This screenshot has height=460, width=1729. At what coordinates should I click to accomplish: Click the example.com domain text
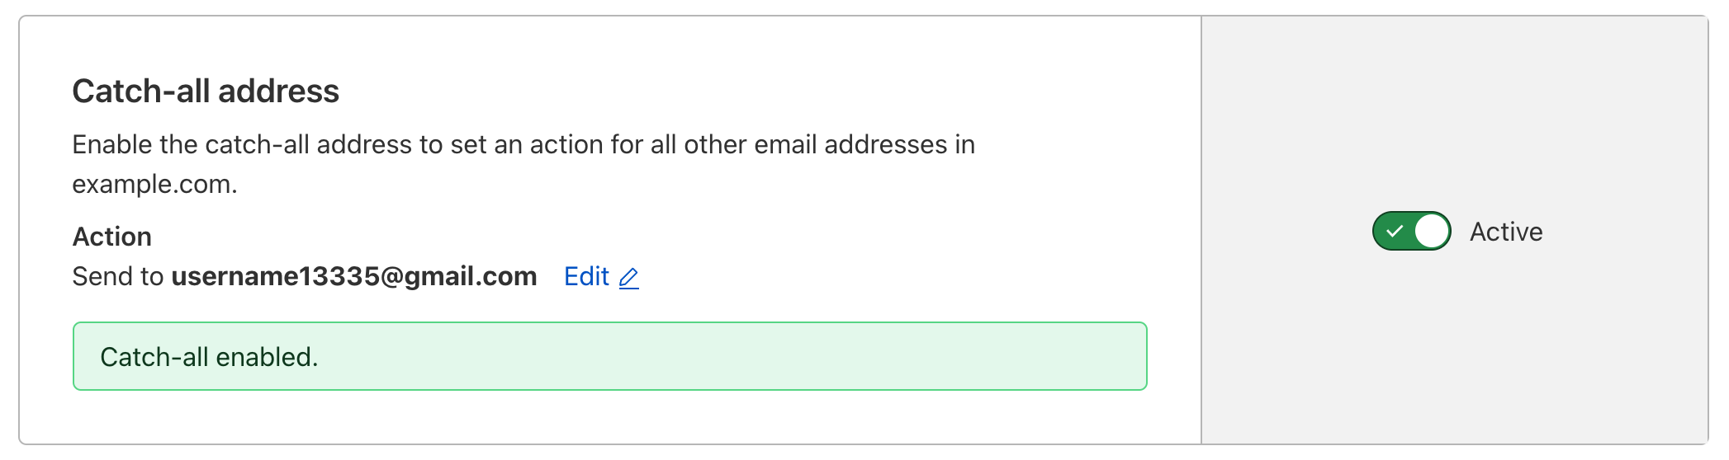[154, 185]
